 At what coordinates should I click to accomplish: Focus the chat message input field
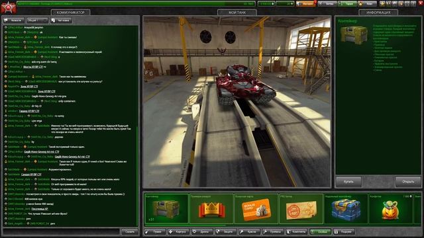61,231
